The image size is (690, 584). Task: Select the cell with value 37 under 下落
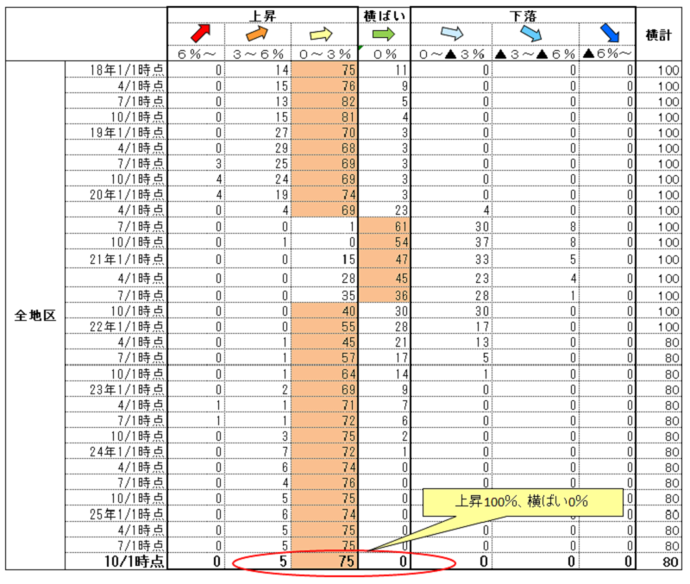click(451, 242)
